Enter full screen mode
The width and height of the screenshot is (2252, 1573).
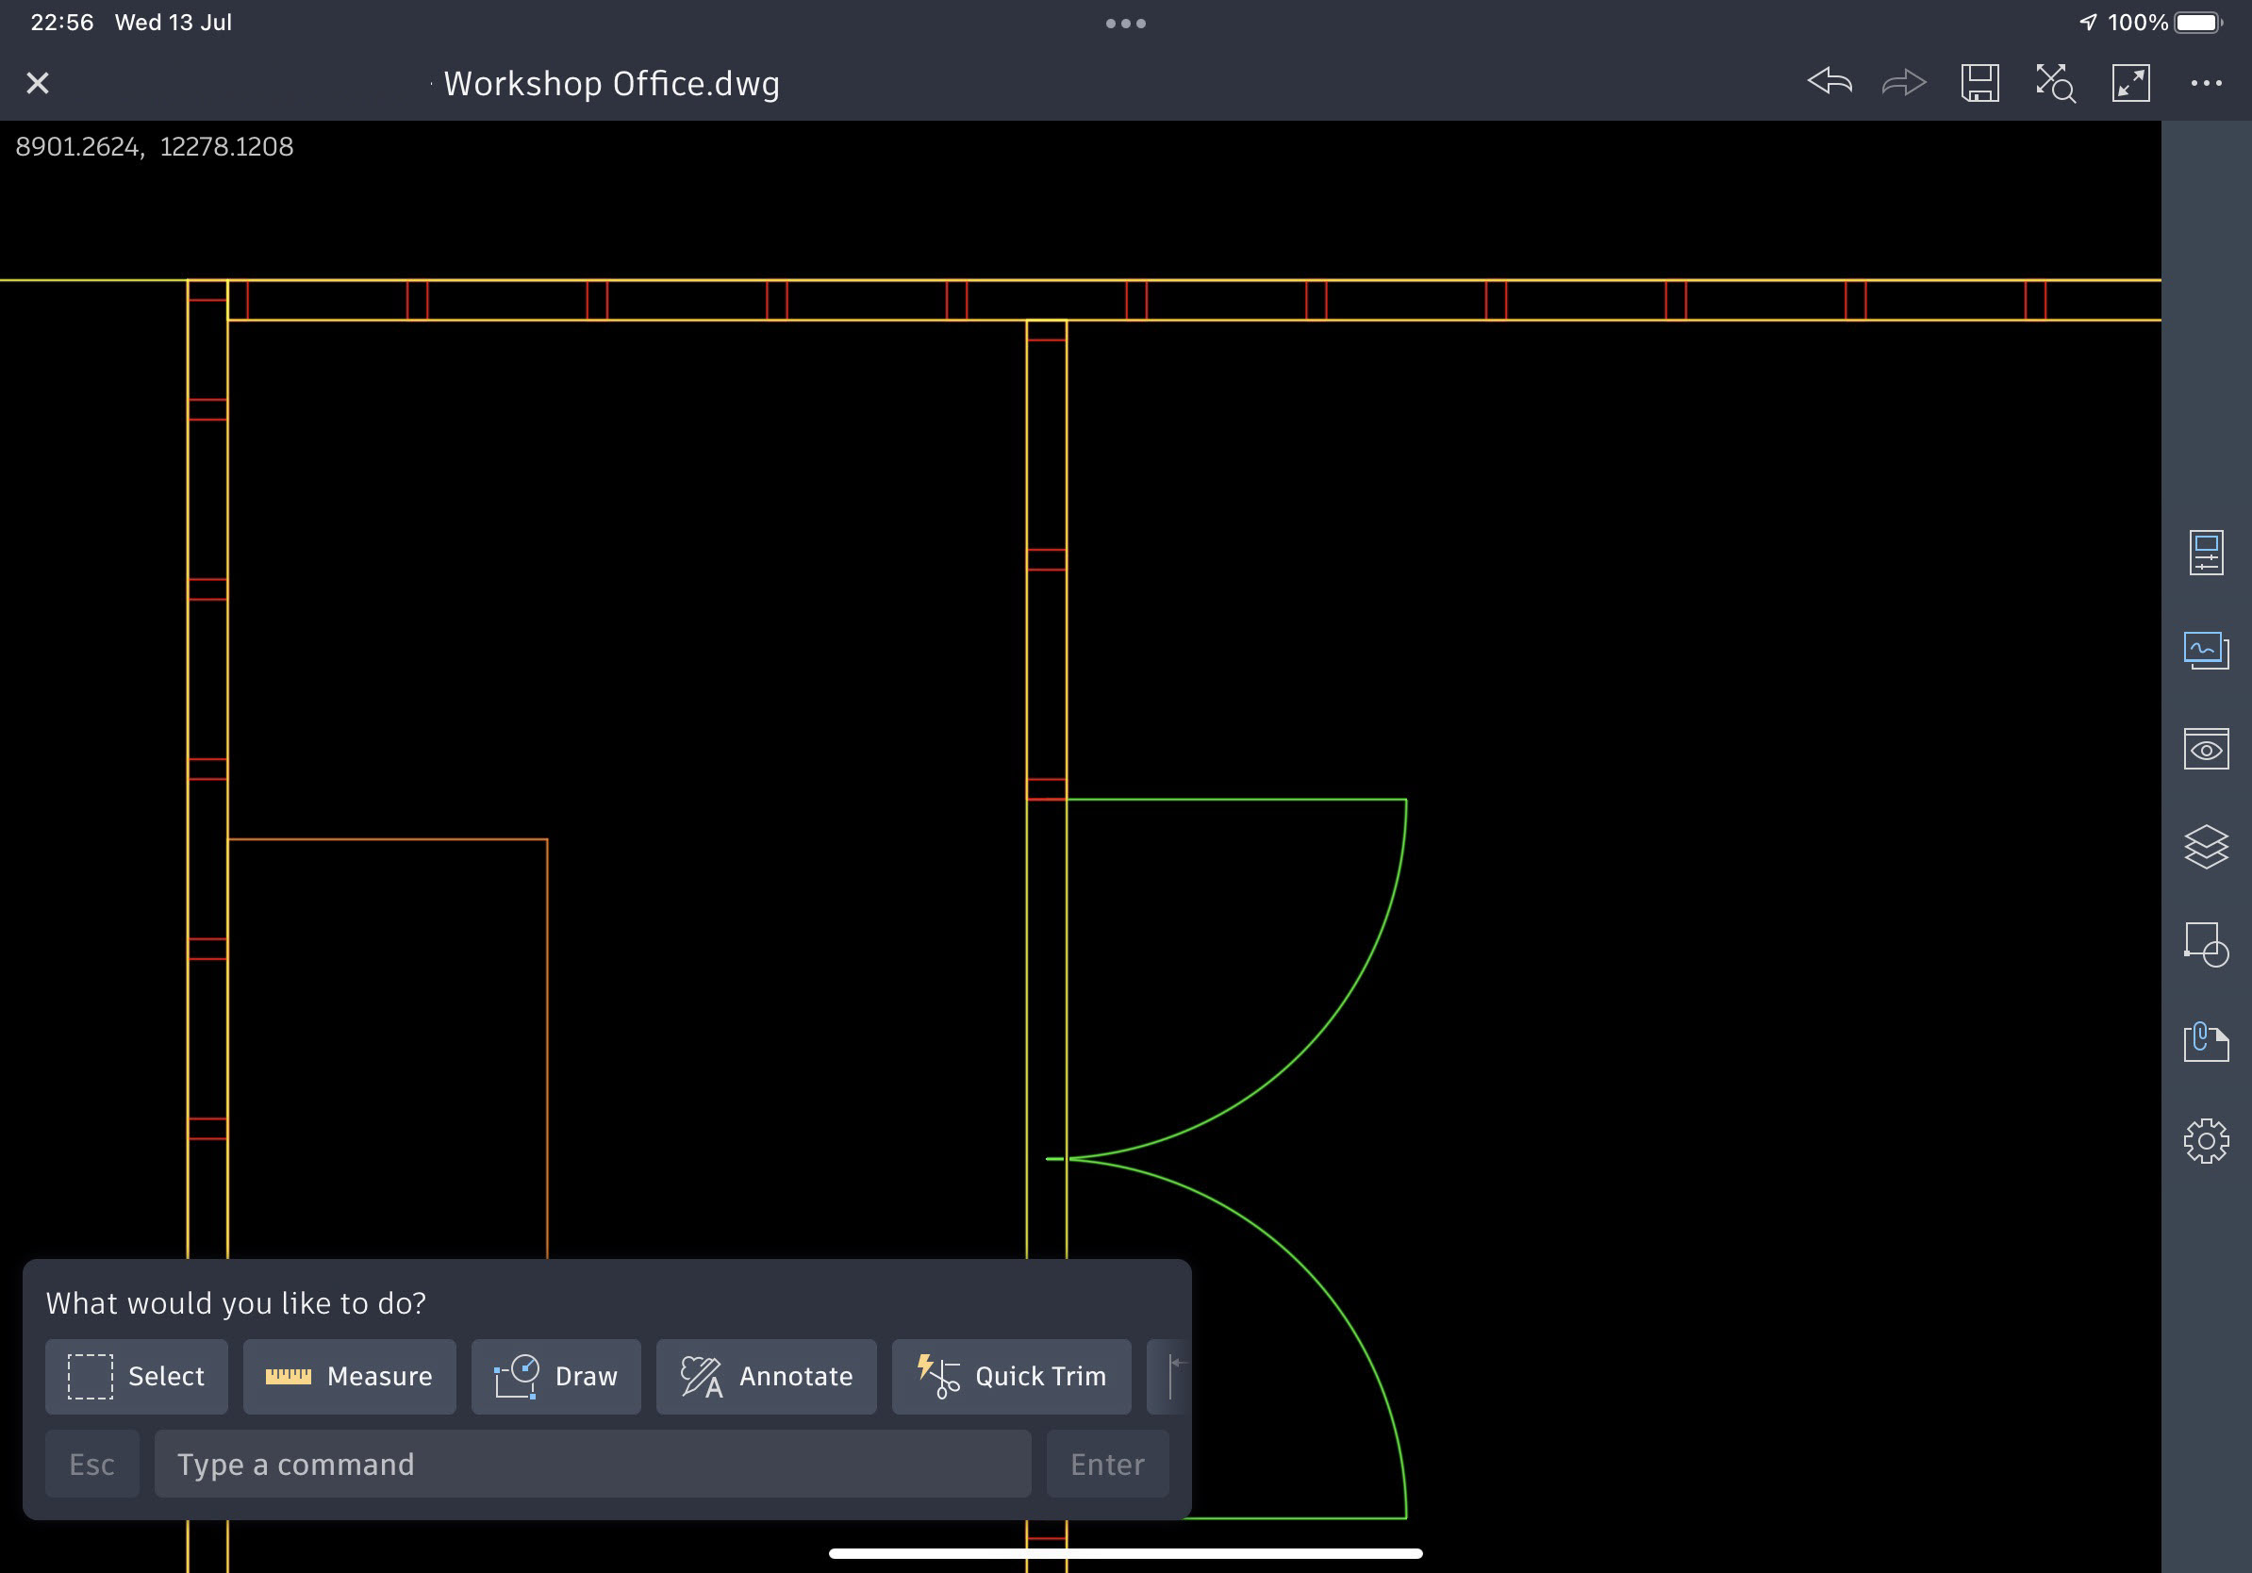click(2130, 82)
